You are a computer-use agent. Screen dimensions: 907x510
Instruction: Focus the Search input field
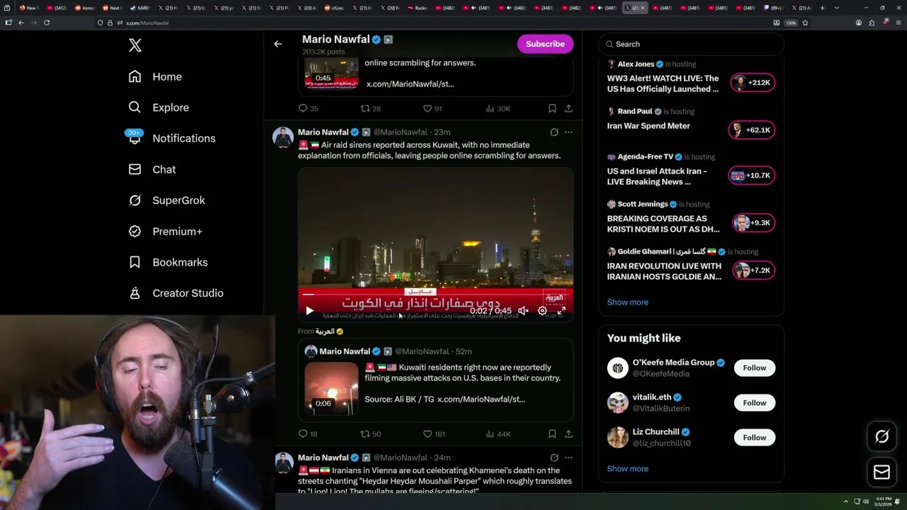coord(692,44)
